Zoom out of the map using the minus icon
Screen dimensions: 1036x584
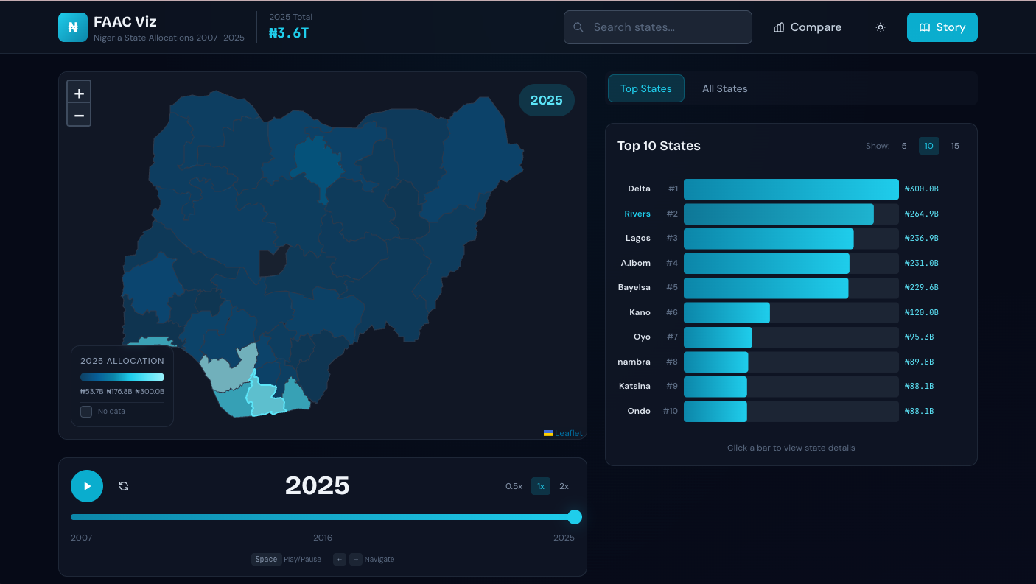(x=79, y=115)
